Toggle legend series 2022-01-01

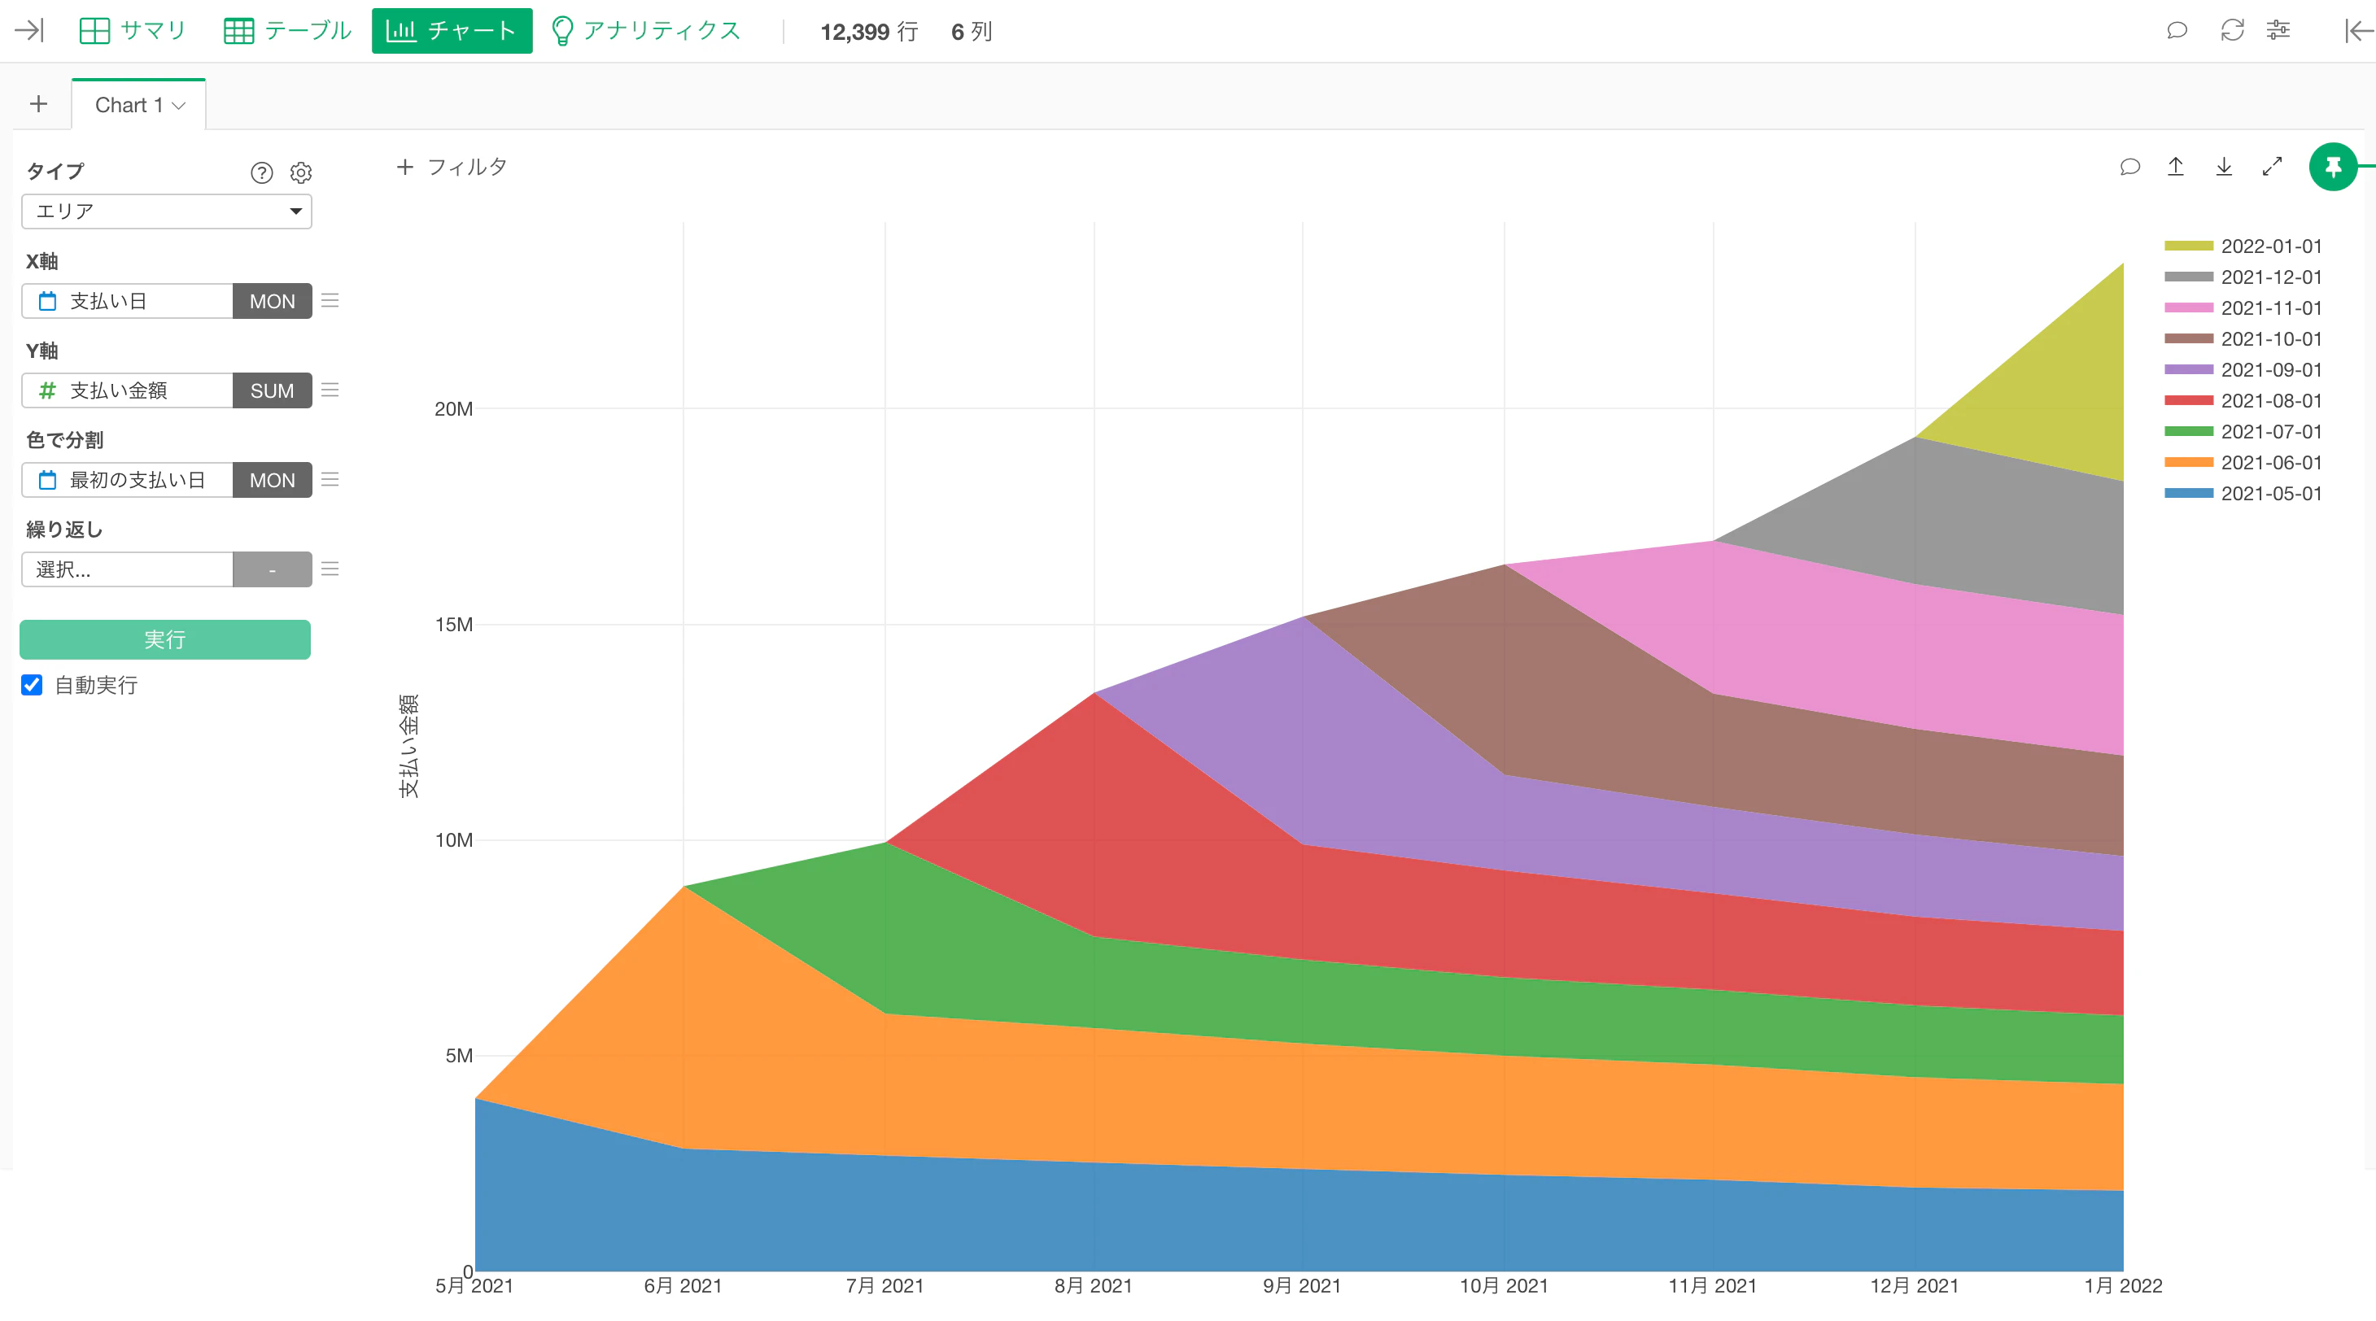(2243, 246)
